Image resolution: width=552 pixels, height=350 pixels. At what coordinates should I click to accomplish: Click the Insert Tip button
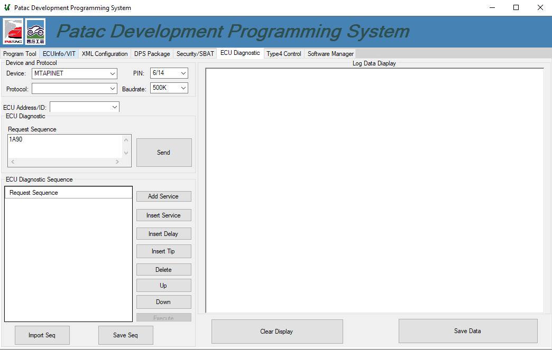point(163,251)
